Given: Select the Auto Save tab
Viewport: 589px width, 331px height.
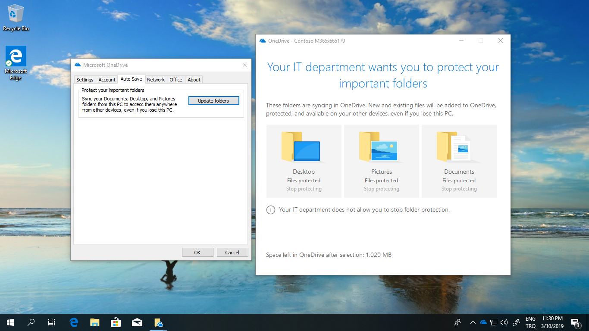Looking at the screenshot, I should point(131,79).
